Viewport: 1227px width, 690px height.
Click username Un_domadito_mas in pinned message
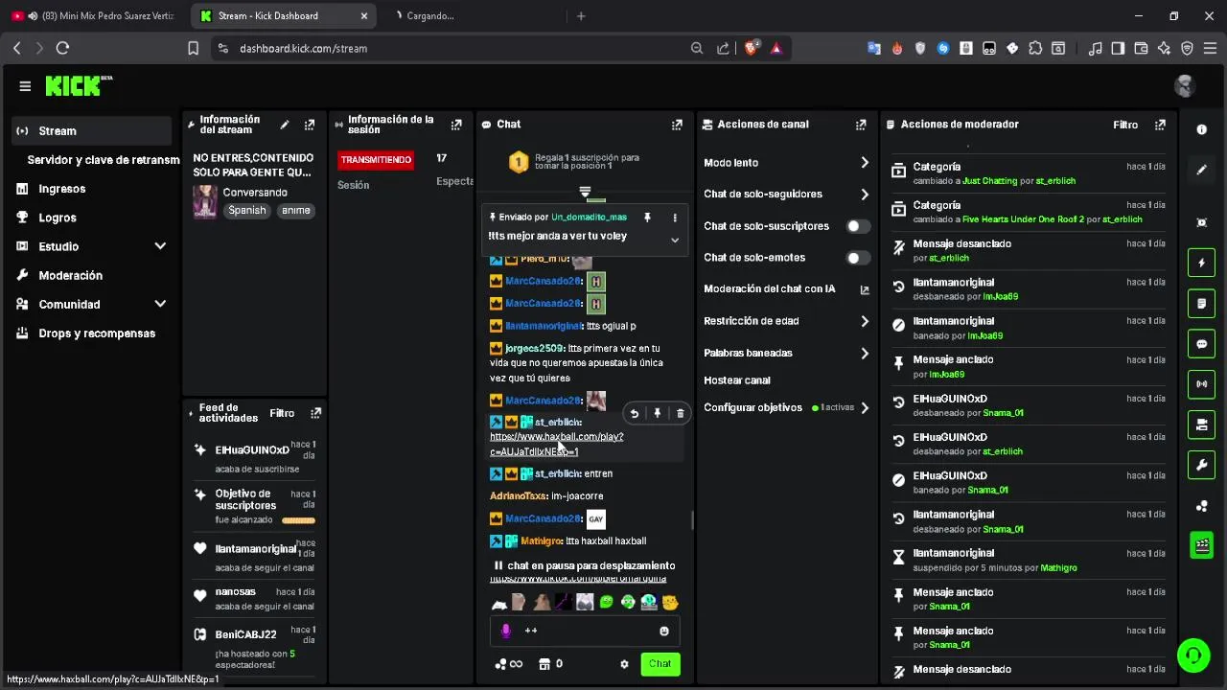[589, 218]
